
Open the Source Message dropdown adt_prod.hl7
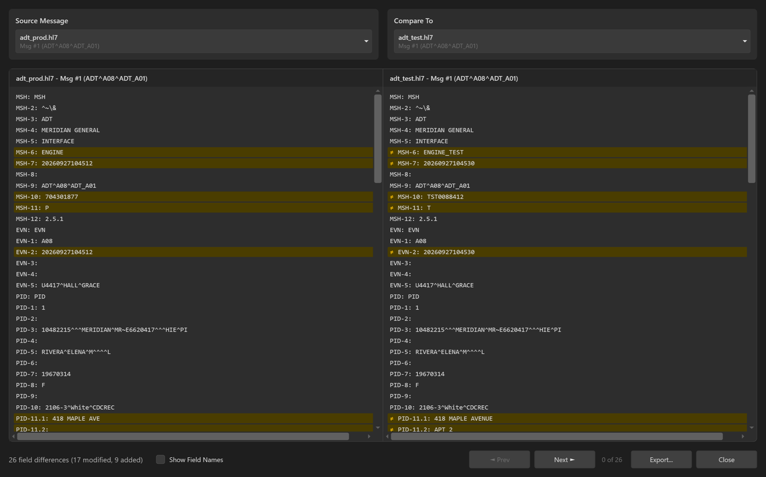point(193,41)
